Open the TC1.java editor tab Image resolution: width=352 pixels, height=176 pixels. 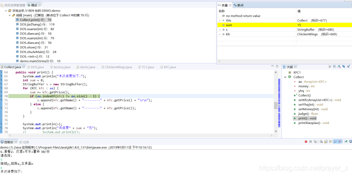[x=146, y=67]
